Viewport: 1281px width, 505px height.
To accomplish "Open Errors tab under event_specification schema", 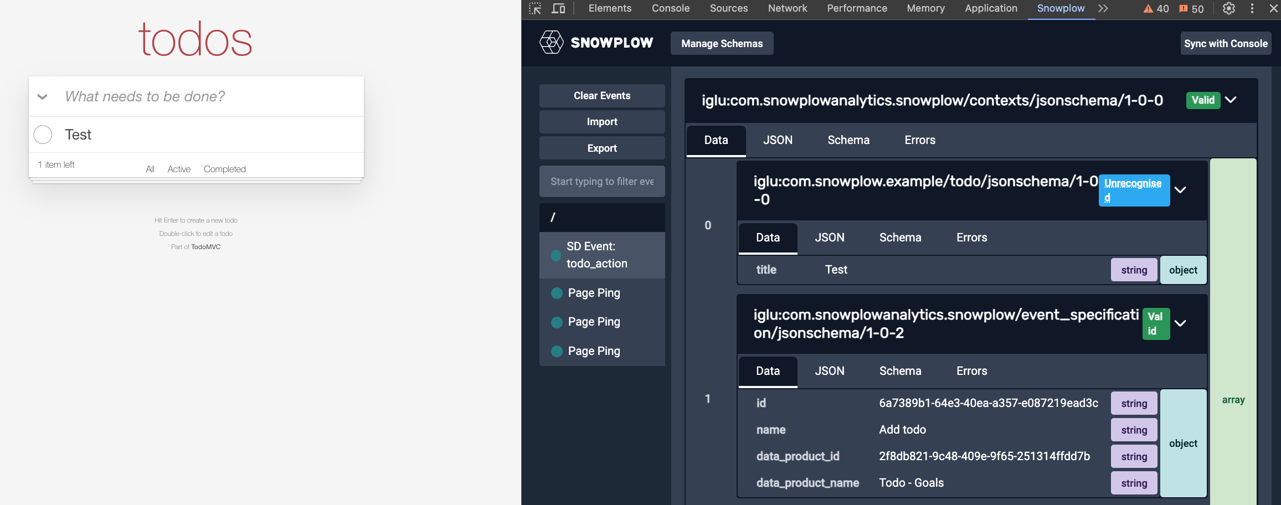I will [972, 371].
